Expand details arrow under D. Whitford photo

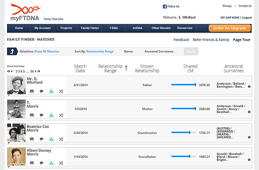click(x=9, y=95)
